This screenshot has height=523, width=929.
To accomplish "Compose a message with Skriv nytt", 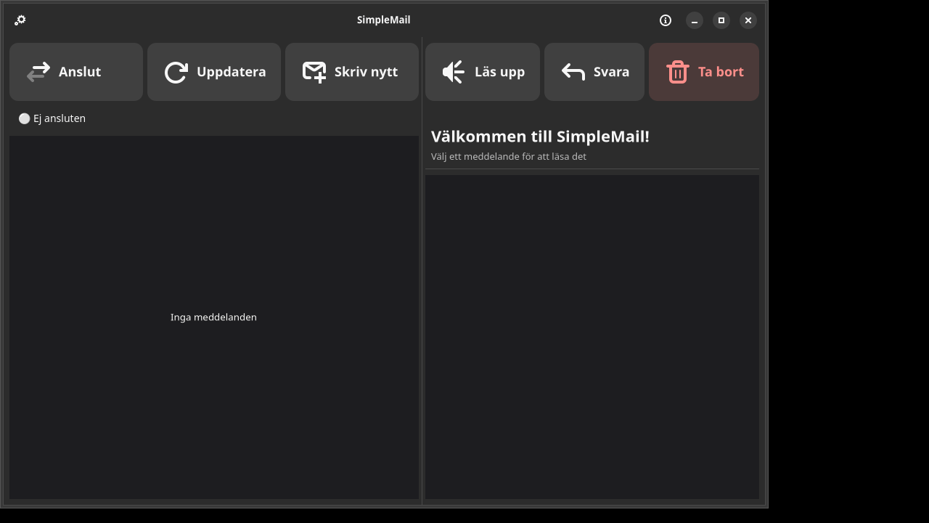I will [352, 72].
